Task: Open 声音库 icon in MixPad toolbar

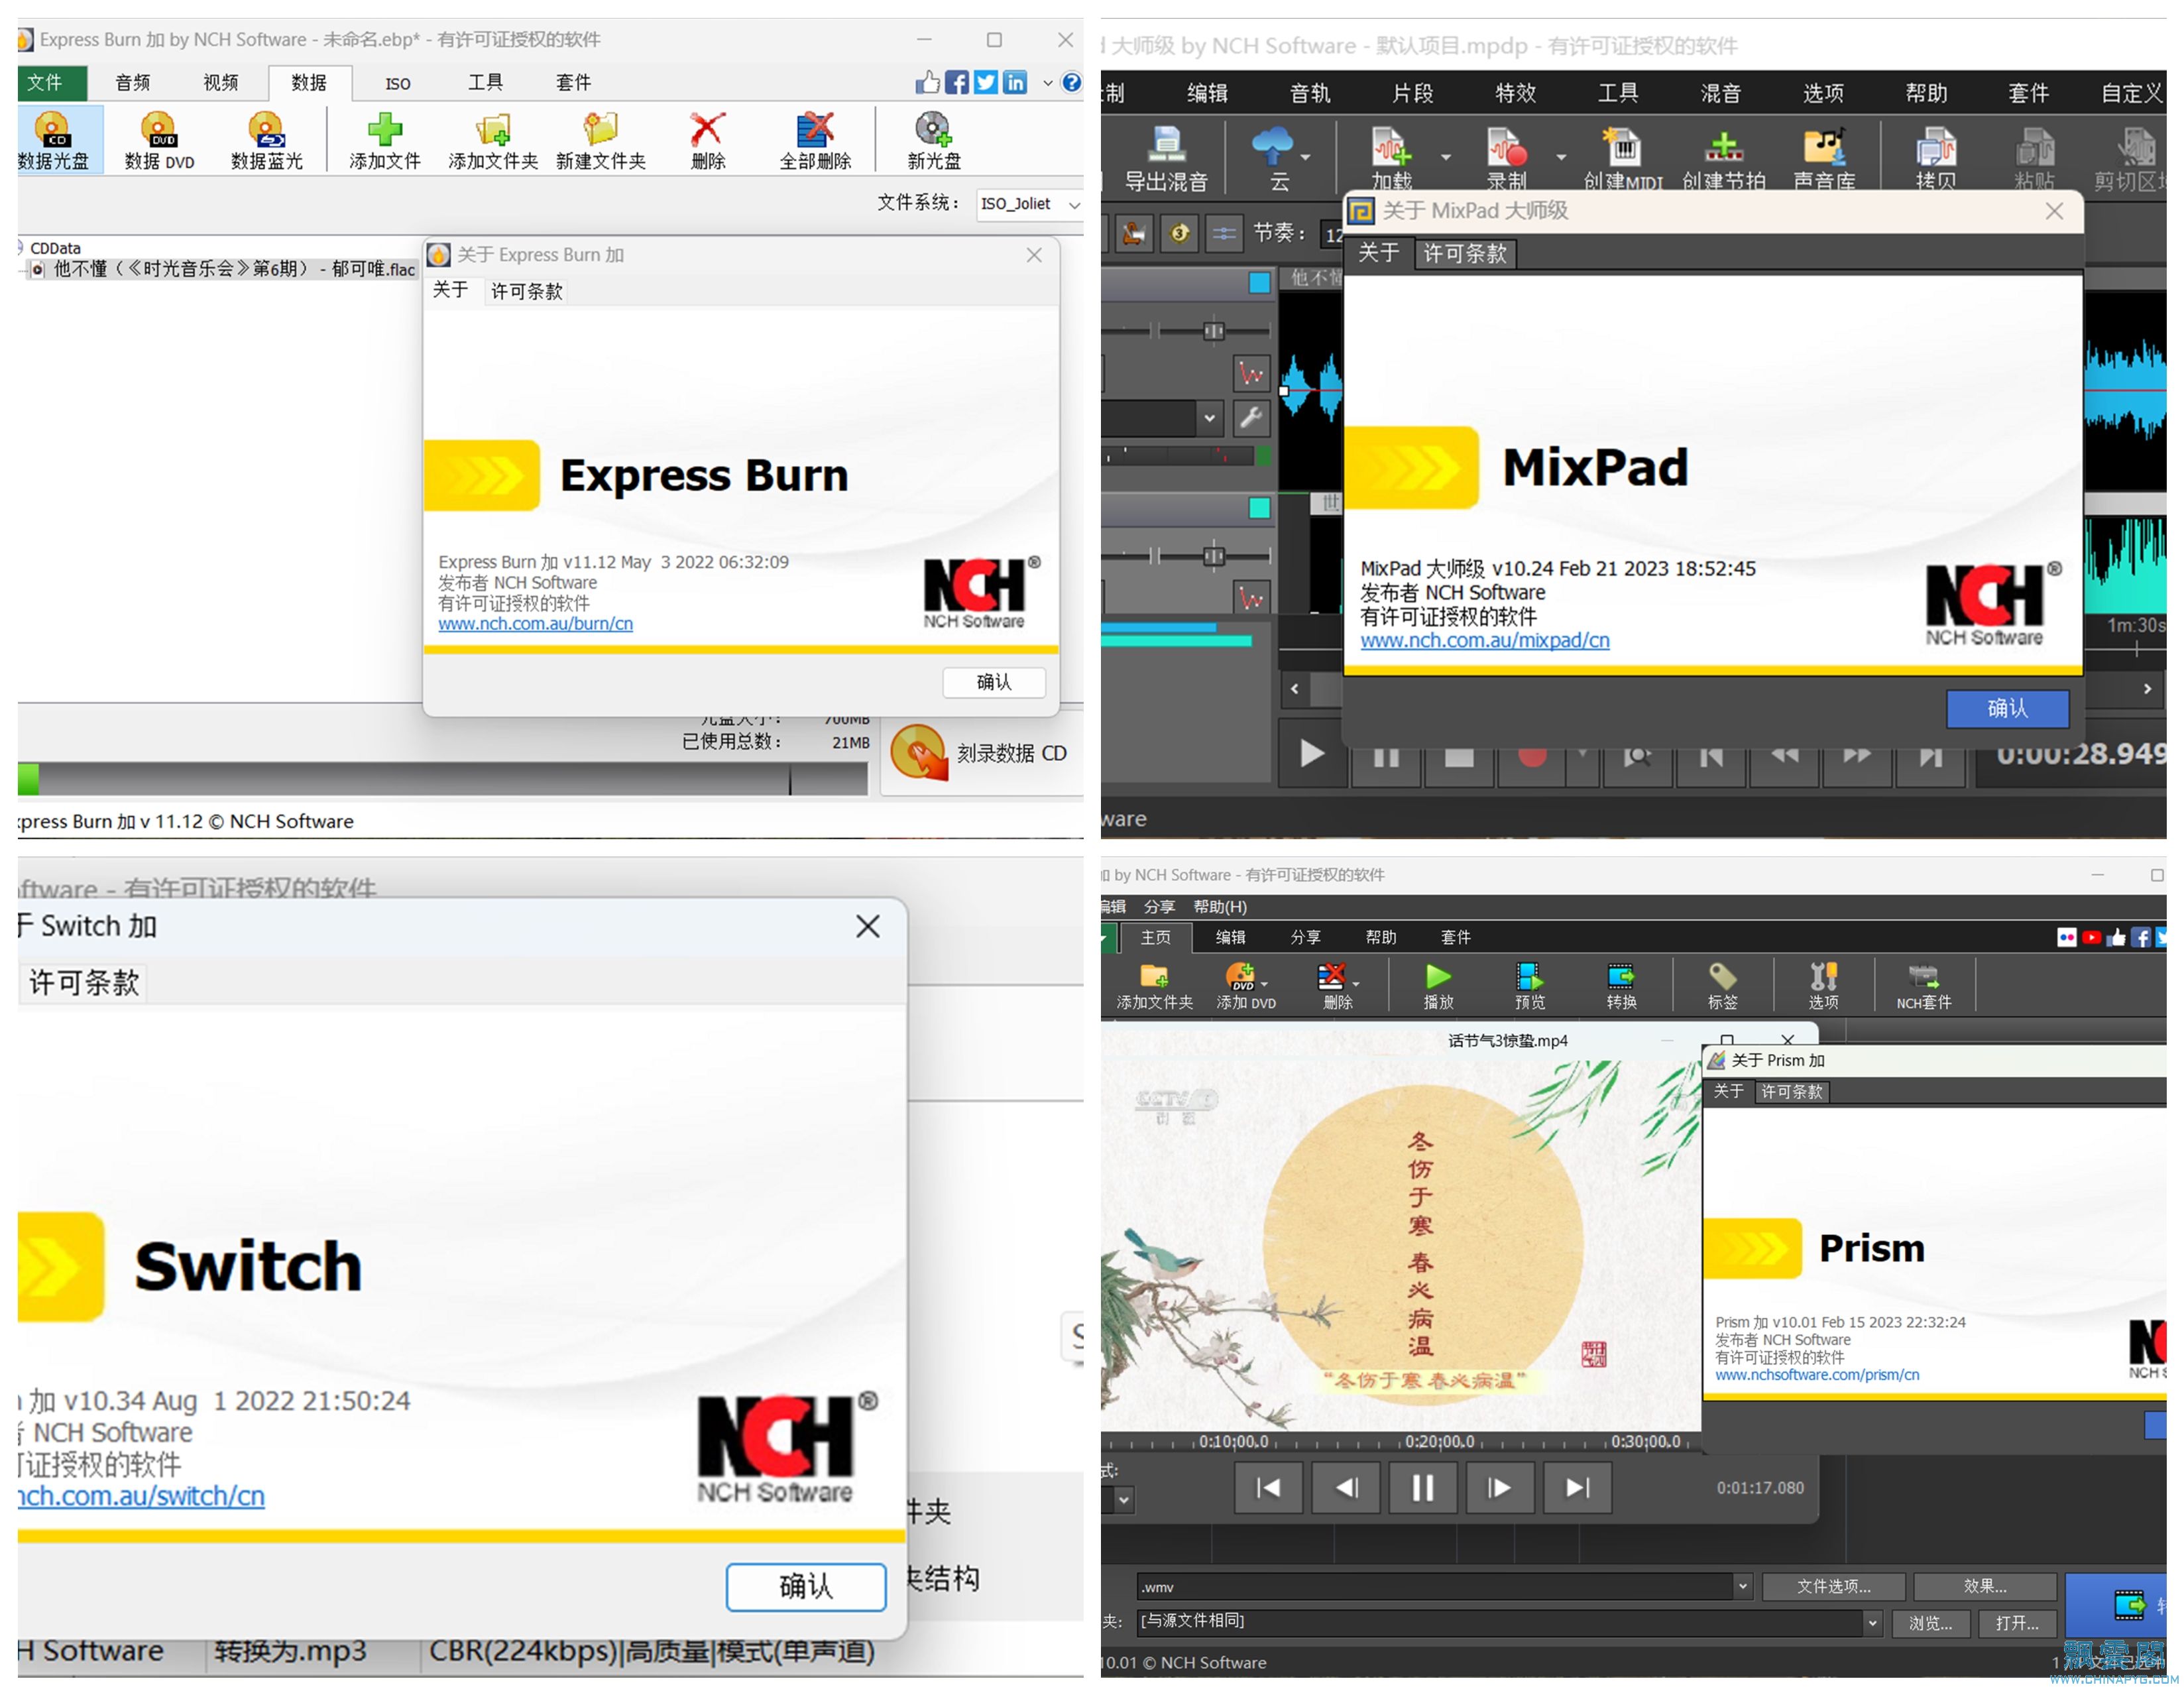Action: point(1824,159)
